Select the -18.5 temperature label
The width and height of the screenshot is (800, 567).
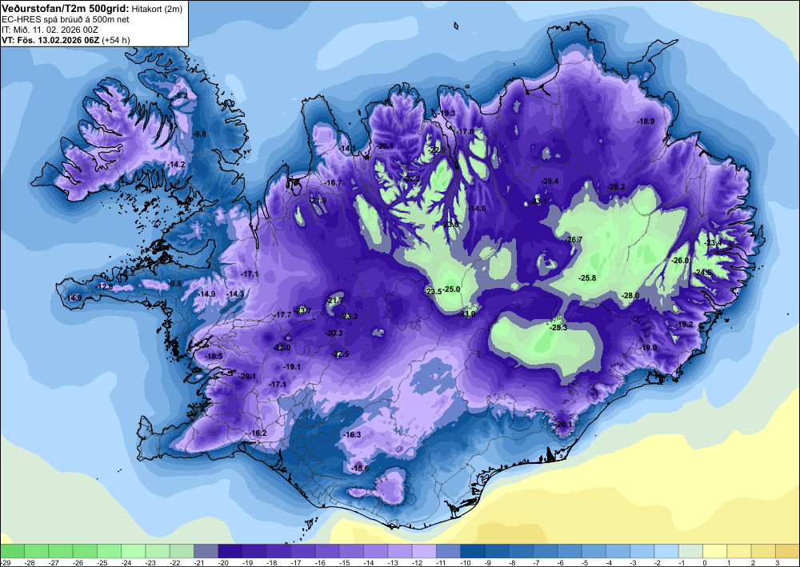point(214,357)
